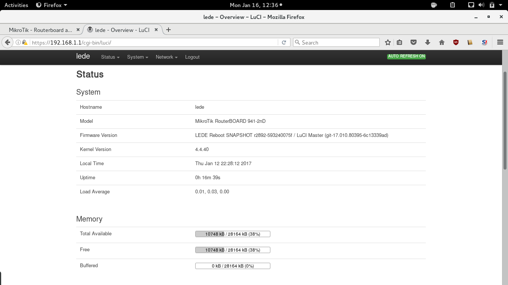508x285 pixels.
Task: Open the clock and calendar popup
Action: coord(256,5)
